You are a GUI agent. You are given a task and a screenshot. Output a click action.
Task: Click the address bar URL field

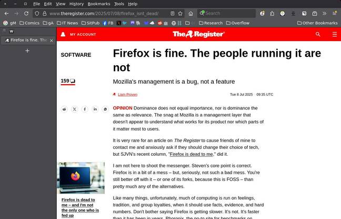point(109,14)
